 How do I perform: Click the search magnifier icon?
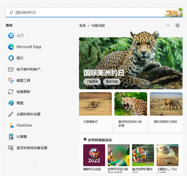(x=11, y=12)
